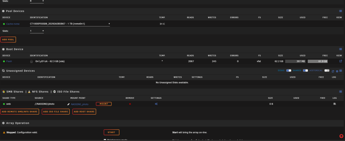
Task: Open Unassigned Devices settings gear icon
Action: pos(337,71)
